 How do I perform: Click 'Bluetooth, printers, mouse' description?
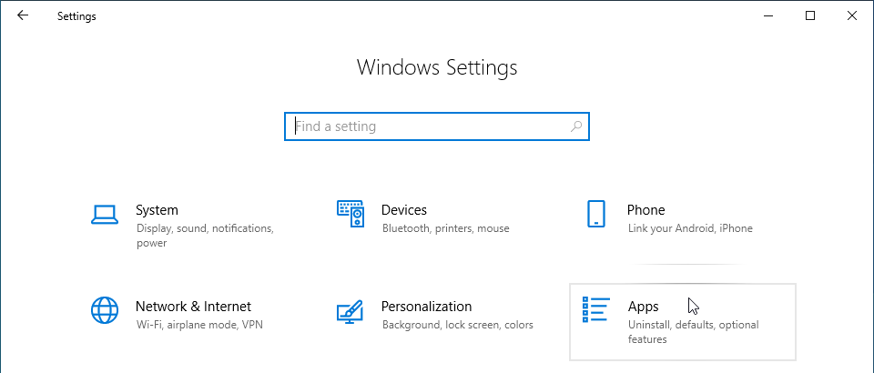click(x=445, y=228)
